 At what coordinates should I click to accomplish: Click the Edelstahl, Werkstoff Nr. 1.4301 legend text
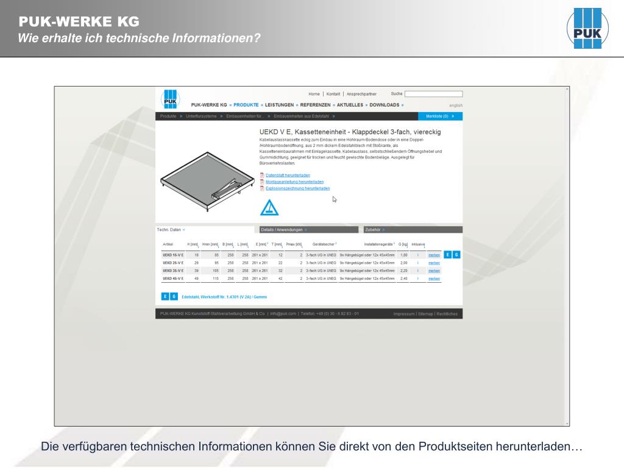224,297
